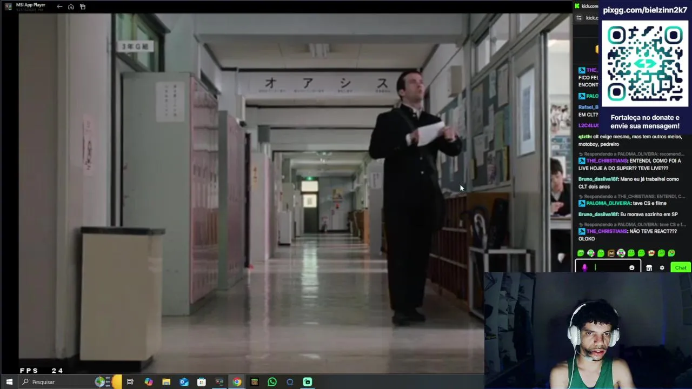Open the weather widget with globe icon on taskbar

[x=108, y=382]
